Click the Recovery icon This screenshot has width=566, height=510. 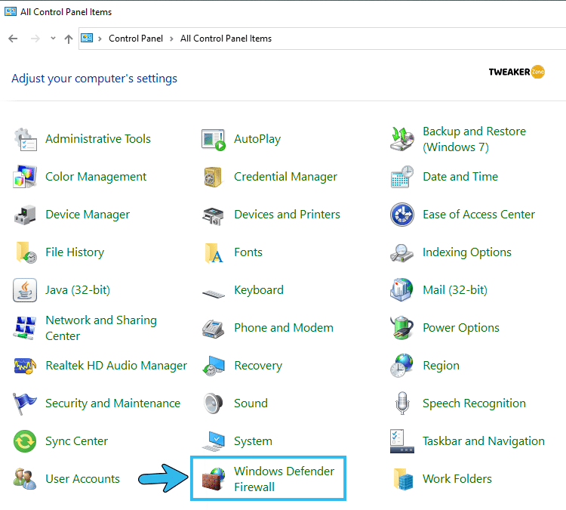[214, 366]
